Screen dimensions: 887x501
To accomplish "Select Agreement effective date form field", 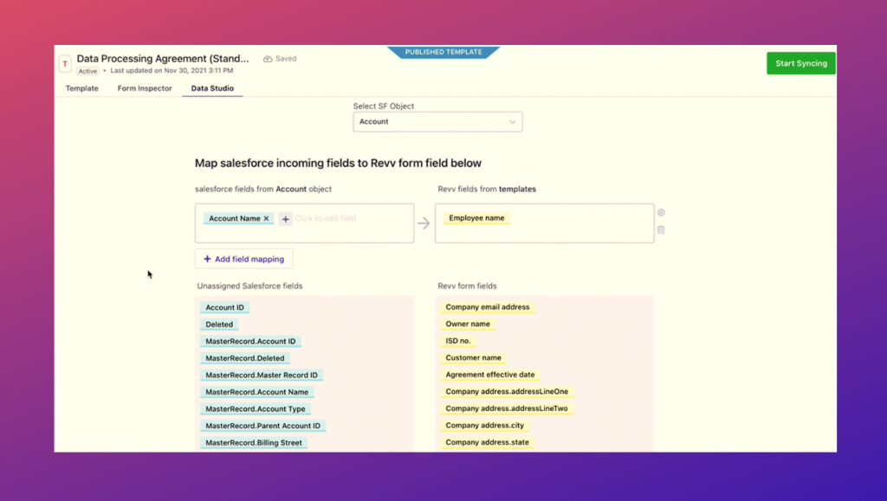I will 490,375.
